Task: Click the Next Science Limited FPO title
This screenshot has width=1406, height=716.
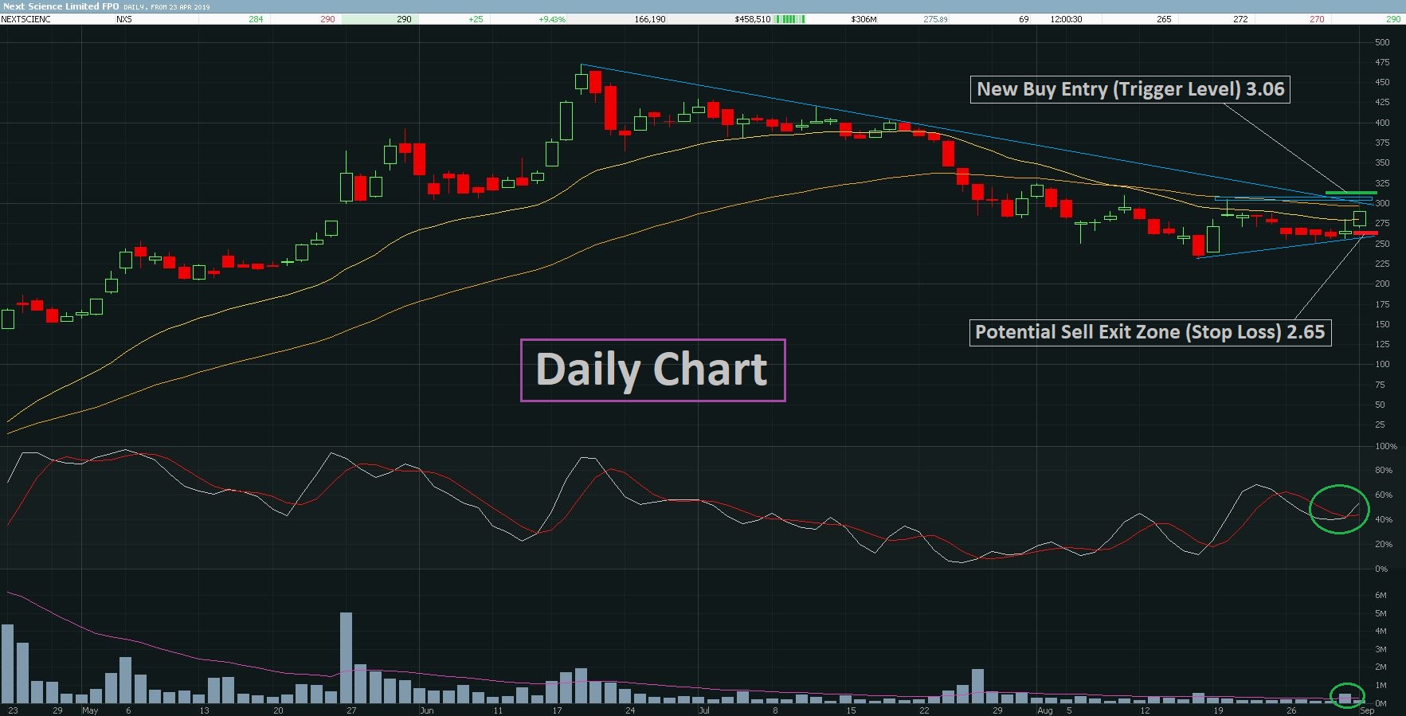Action: click(61, 6)
